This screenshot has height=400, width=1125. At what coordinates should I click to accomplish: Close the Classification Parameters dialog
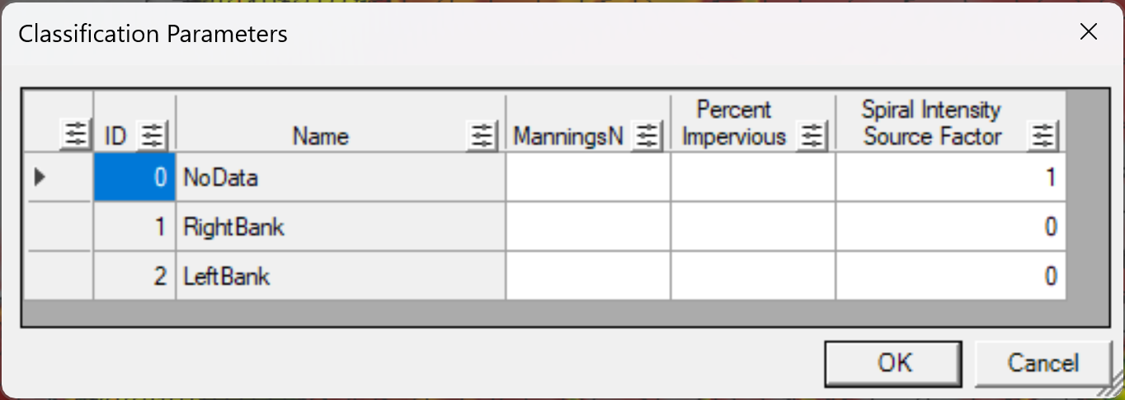click(1089, 32)
